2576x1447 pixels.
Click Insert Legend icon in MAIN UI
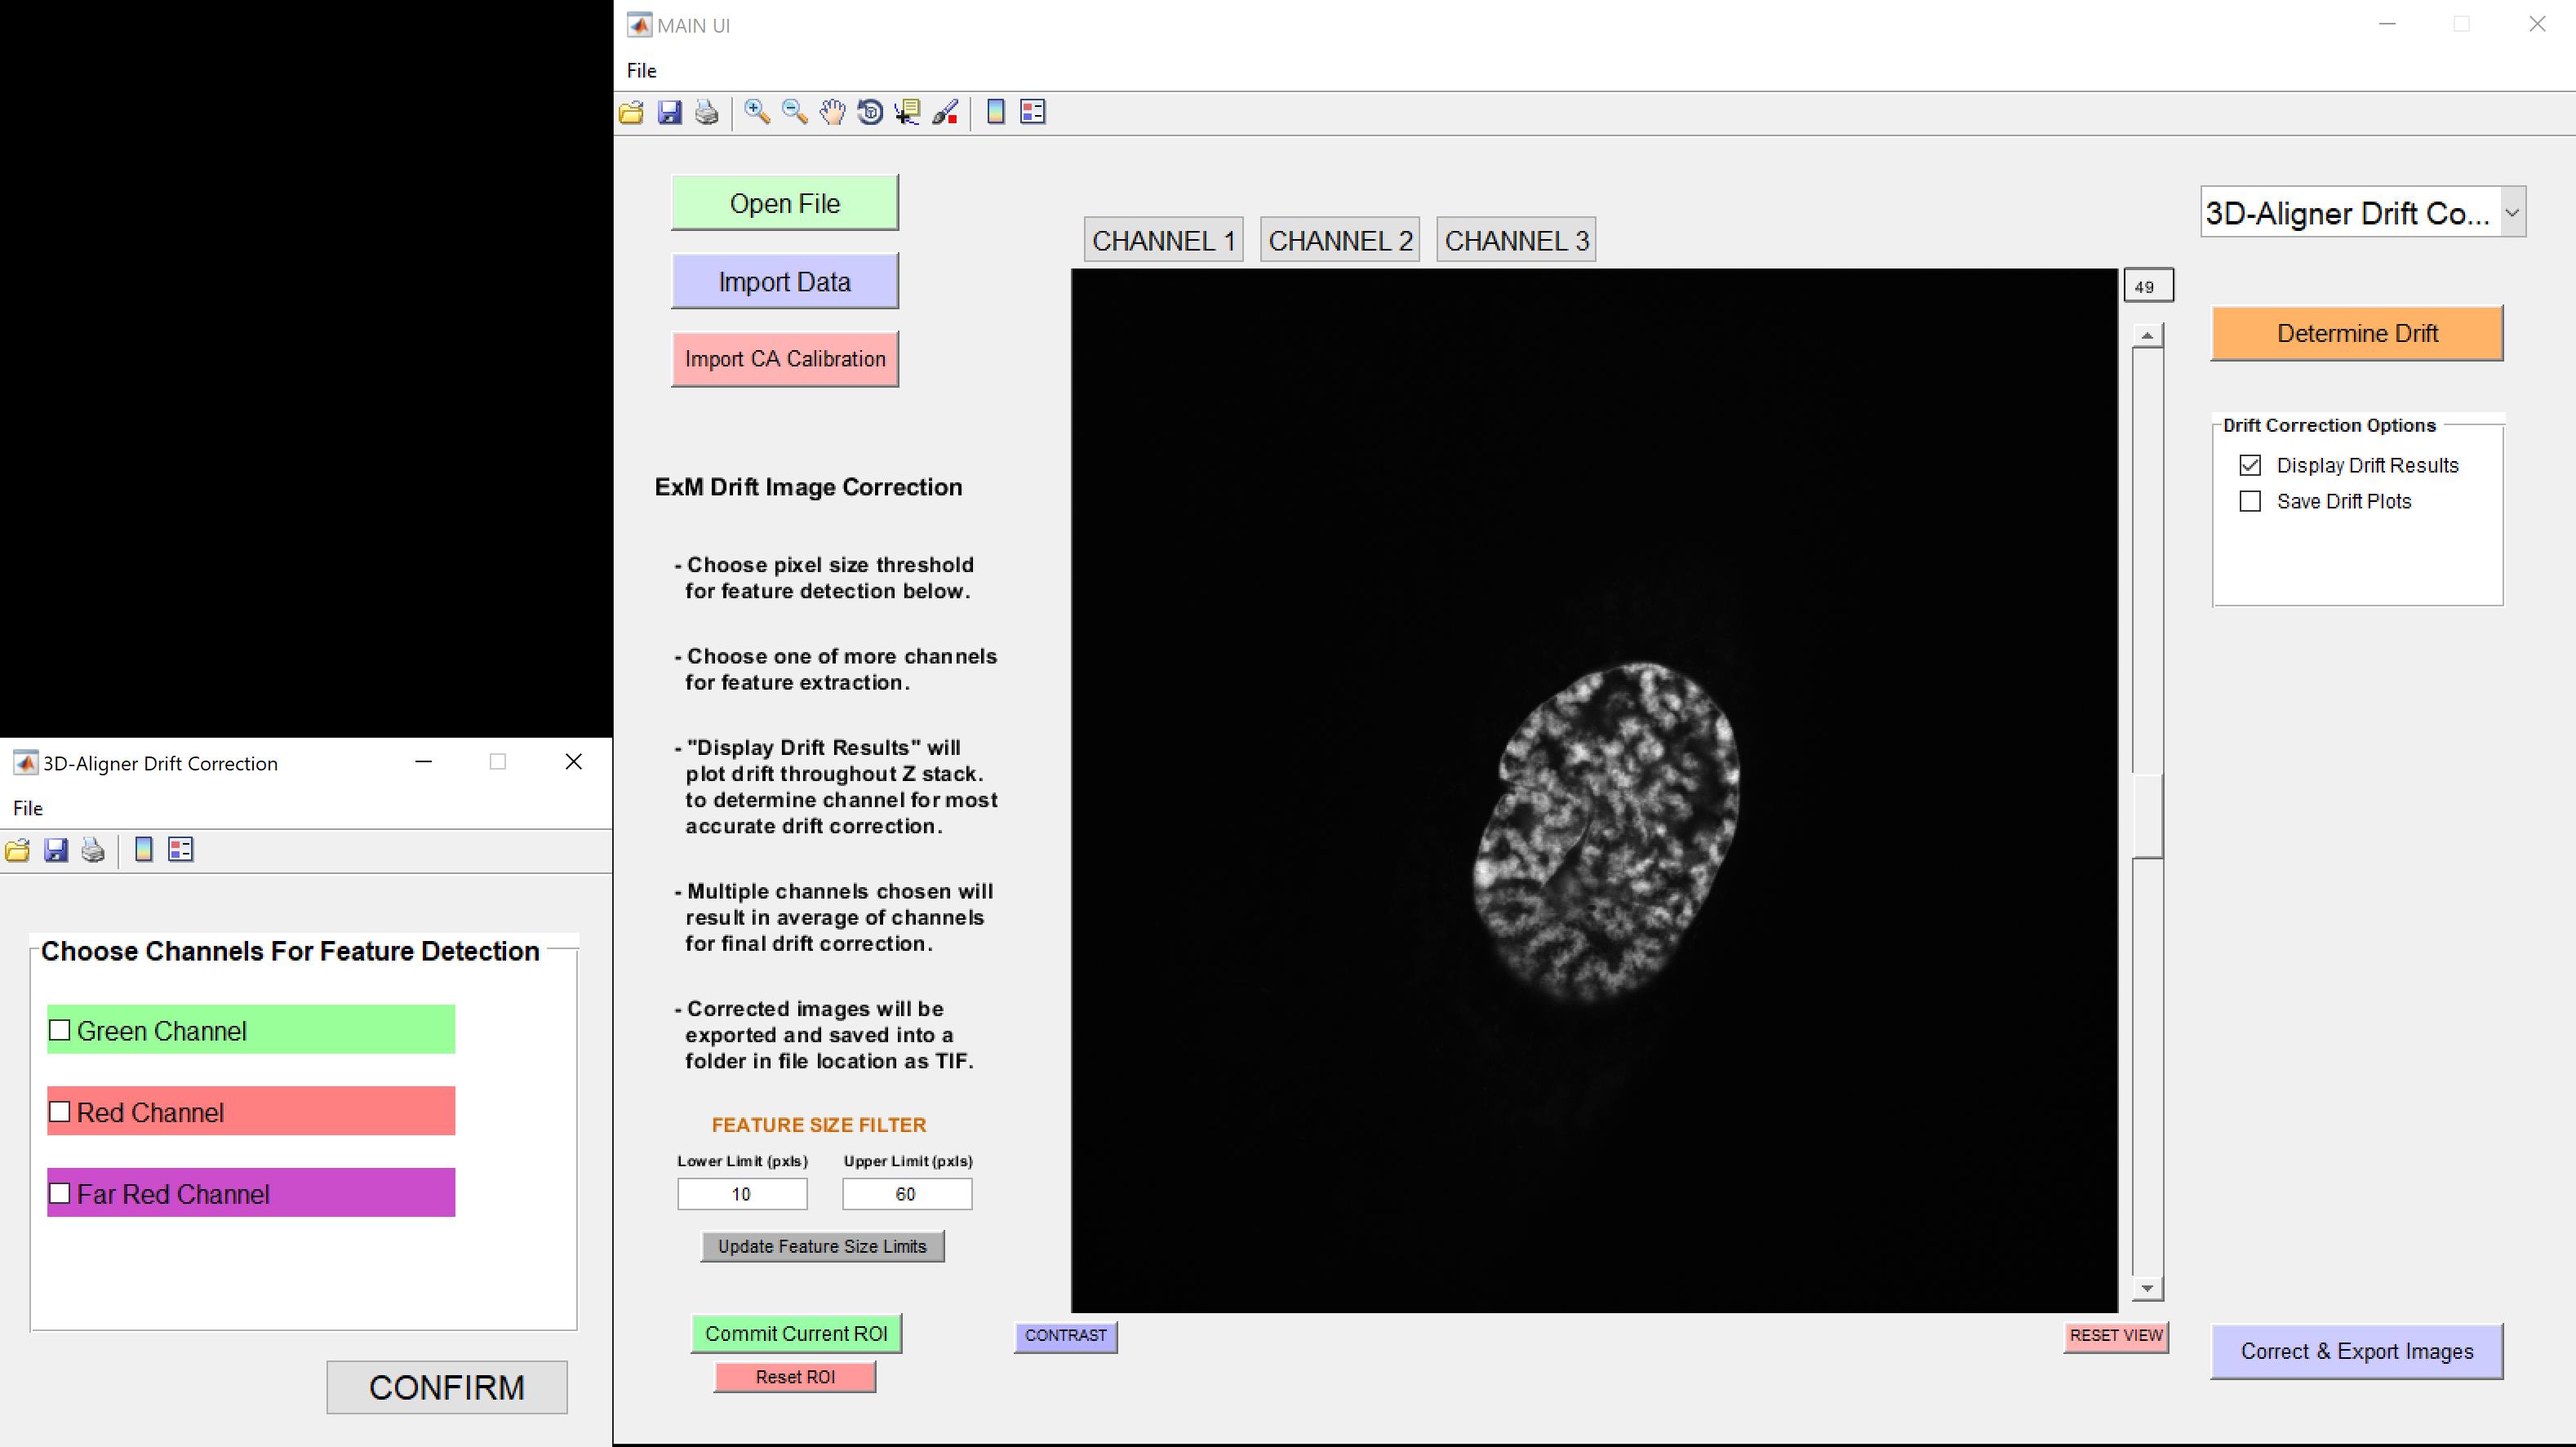coord(1032,112)
